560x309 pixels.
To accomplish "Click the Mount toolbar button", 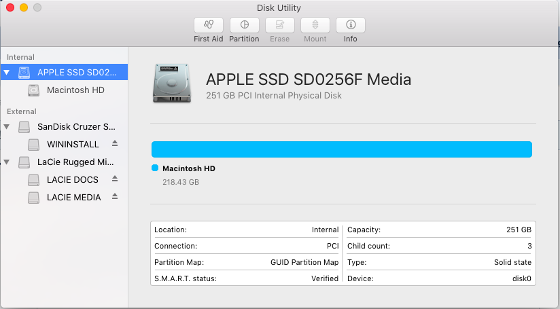I will (x=315, y=25).
